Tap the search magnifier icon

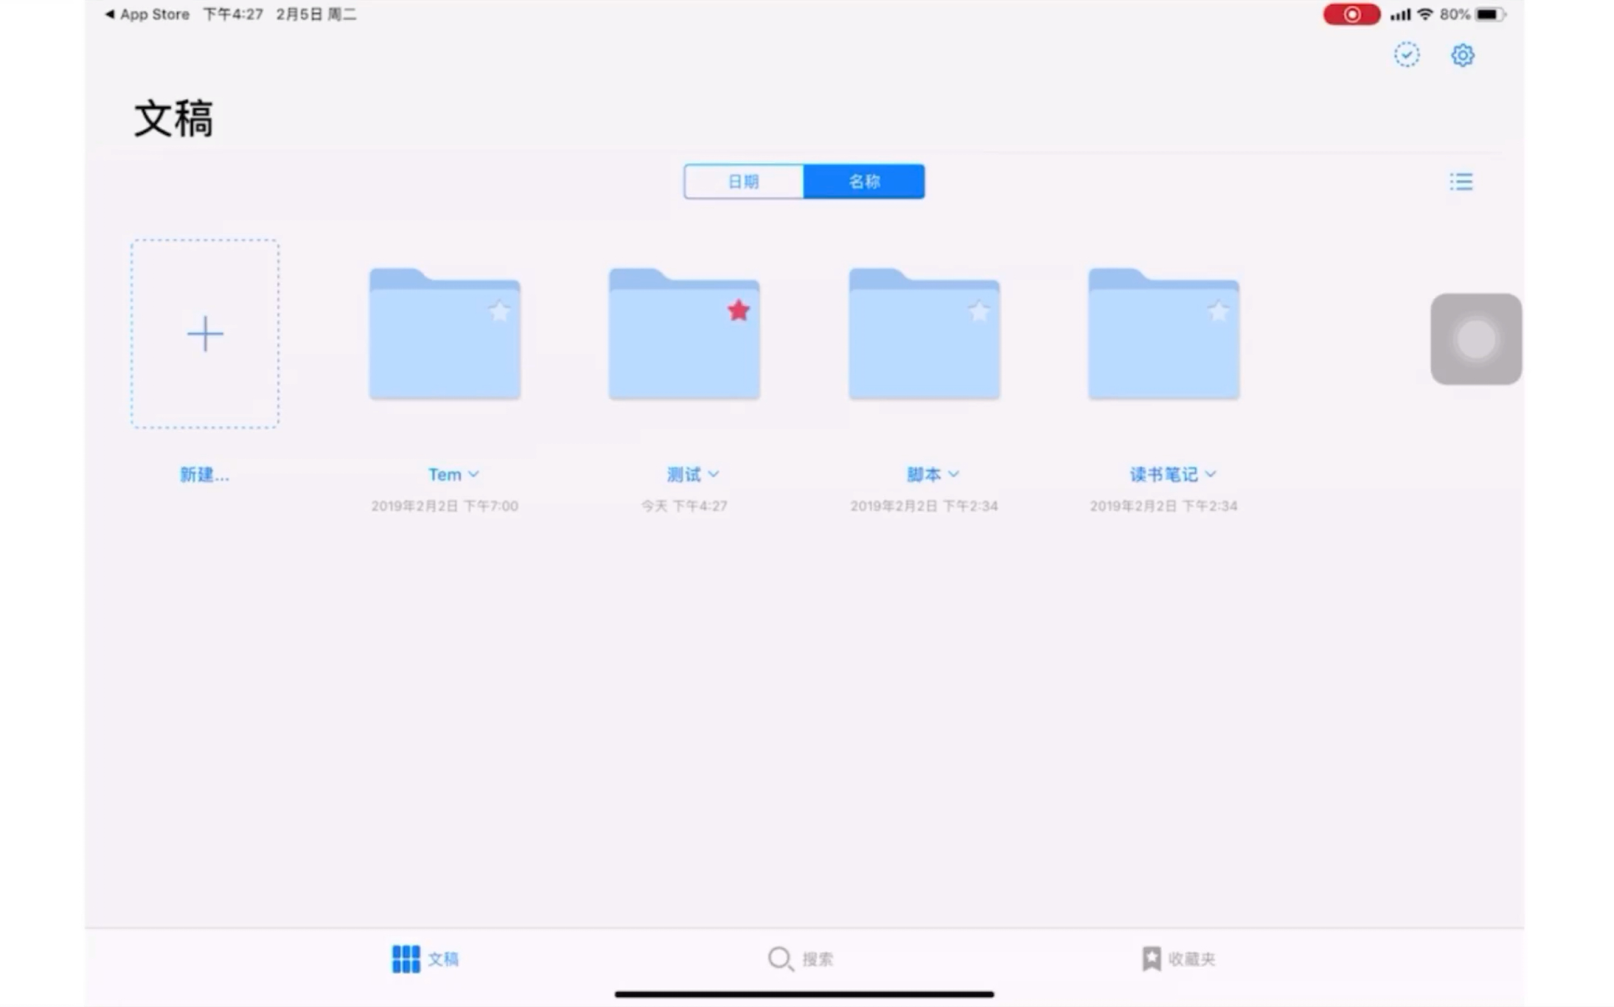(x=780, y=959)
